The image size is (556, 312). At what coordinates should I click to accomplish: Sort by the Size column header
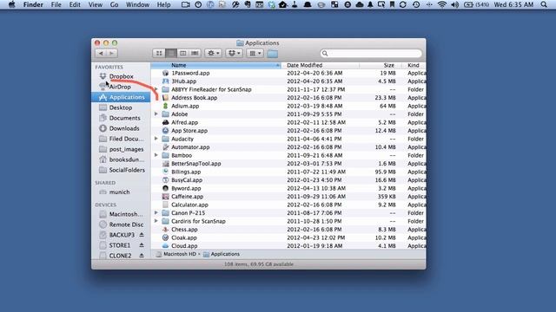tap(381, 66)
